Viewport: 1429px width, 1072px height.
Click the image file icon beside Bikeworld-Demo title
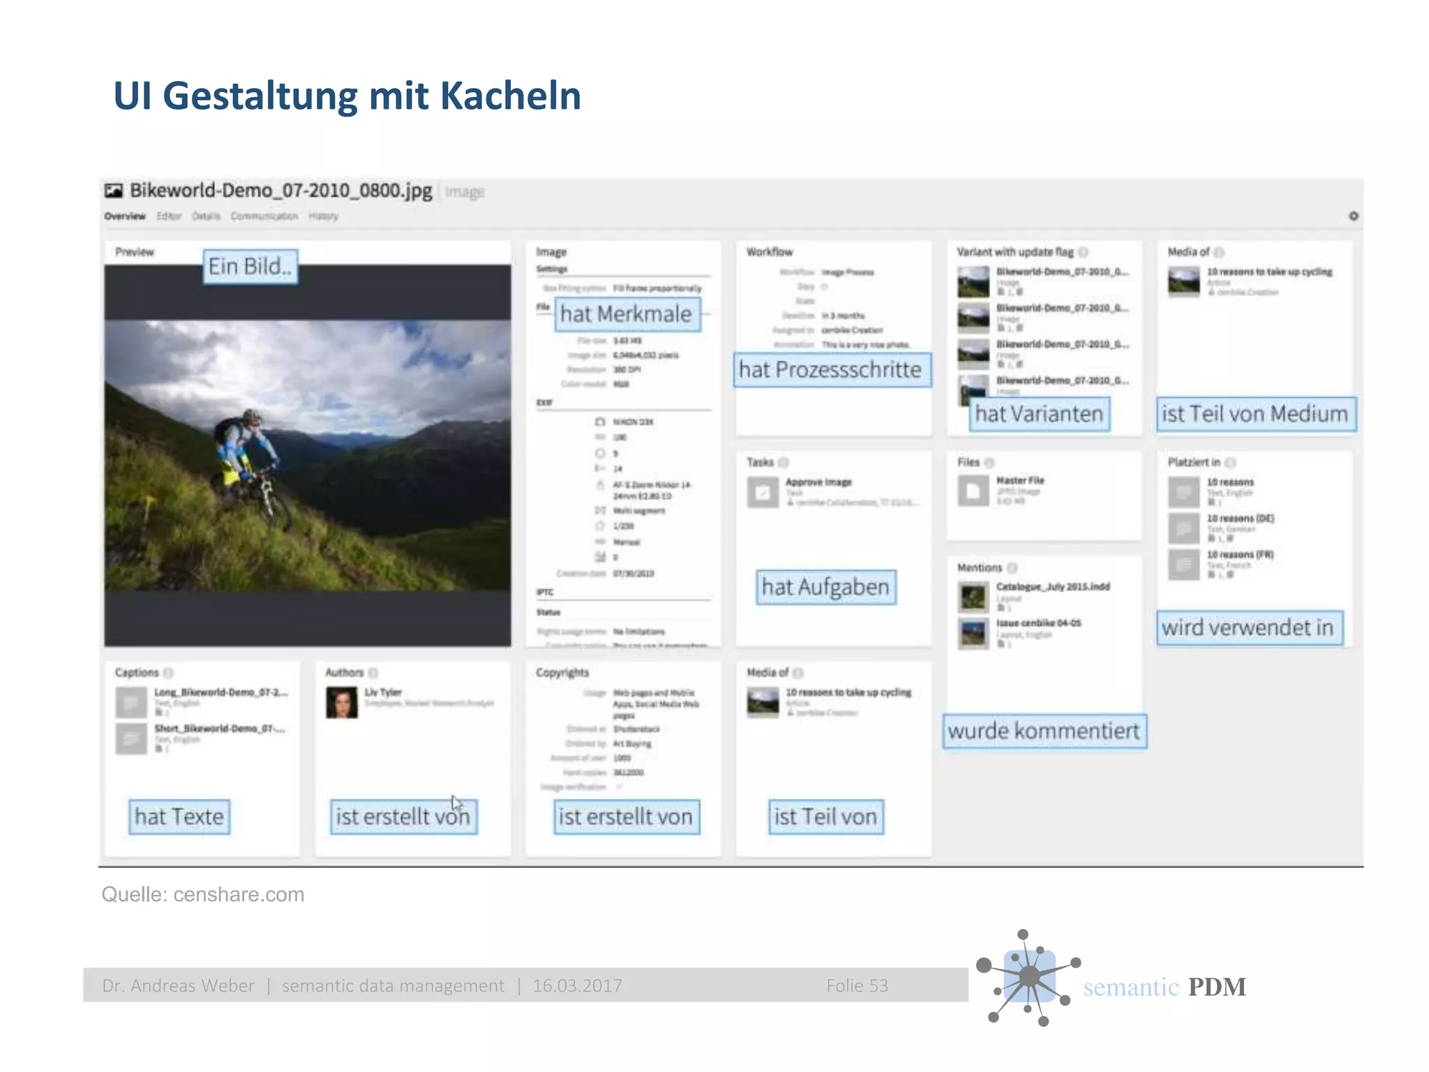pyautogui.click(x=114, y=191)
